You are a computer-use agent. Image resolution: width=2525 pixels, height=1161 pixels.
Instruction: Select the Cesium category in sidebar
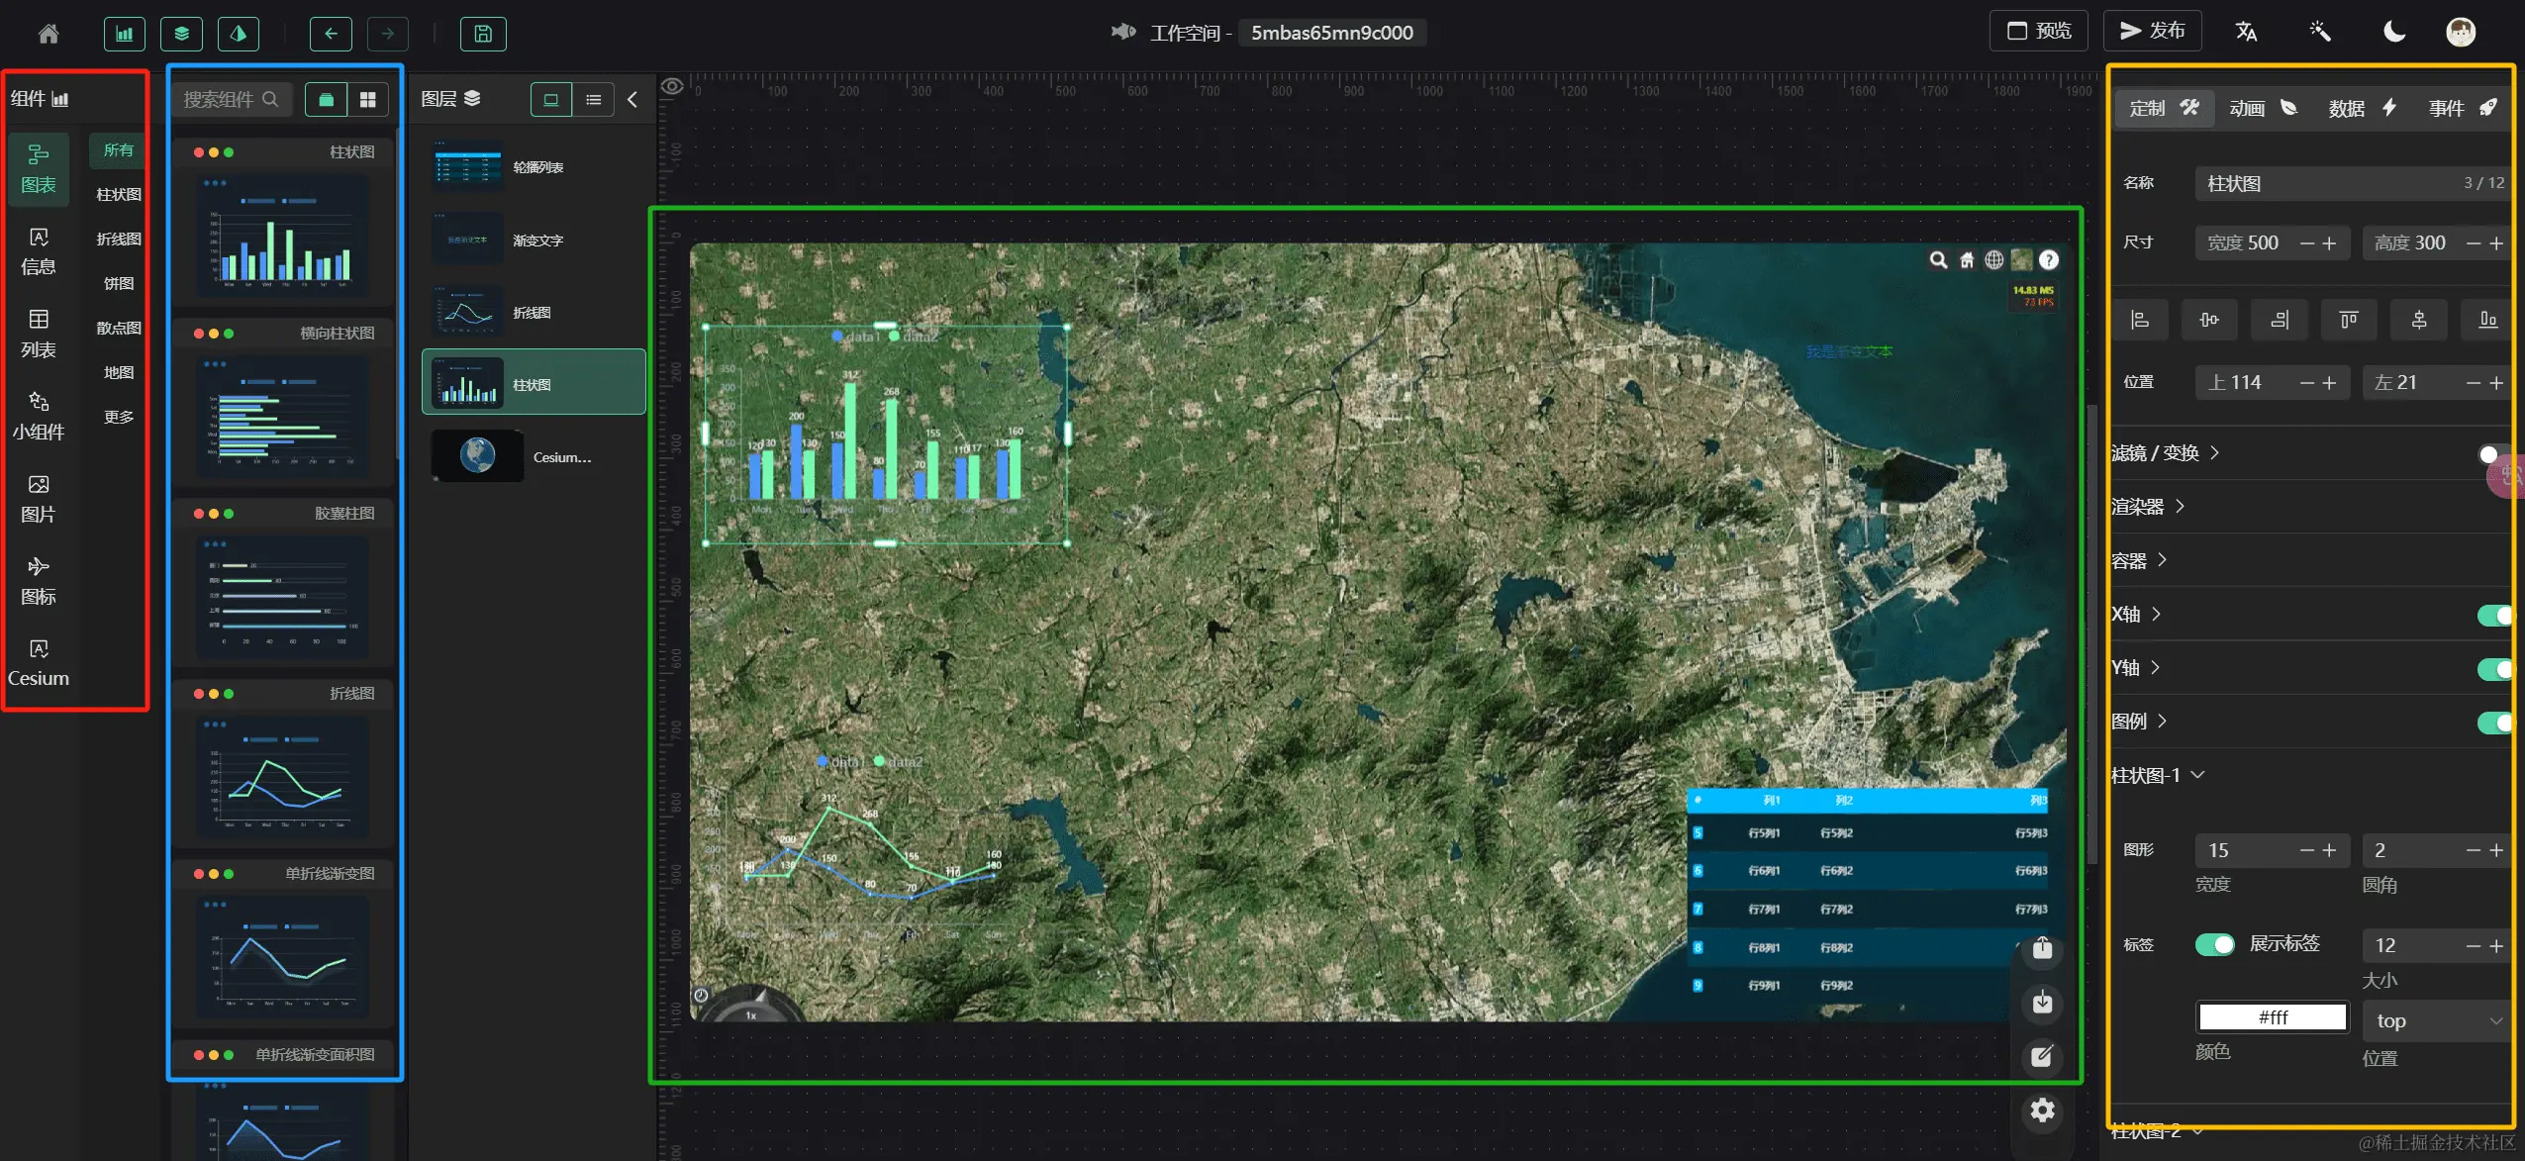(39, 662)
